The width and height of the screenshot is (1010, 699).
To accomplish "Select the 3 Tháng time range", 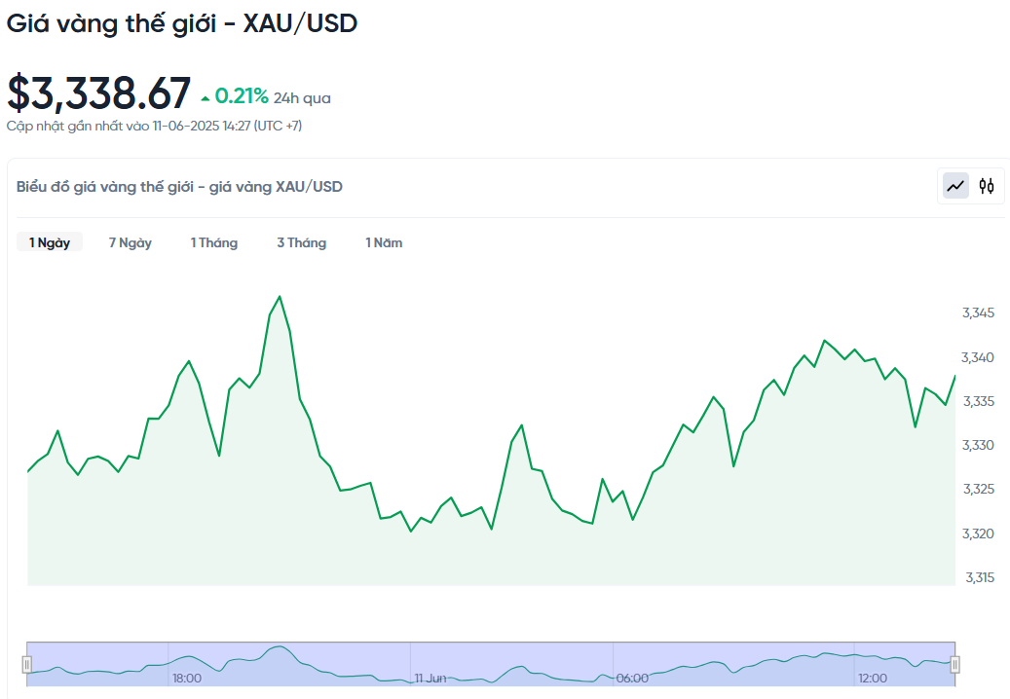I will point(302,242).
